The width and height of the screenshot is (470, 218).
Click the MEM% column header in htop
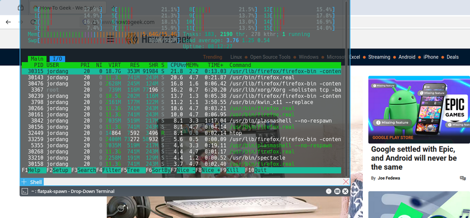[192, 65]
